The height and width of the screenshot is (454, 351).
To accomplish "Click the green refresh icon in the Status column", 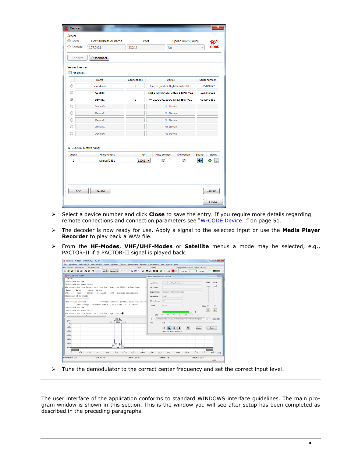I will (216, 161).
